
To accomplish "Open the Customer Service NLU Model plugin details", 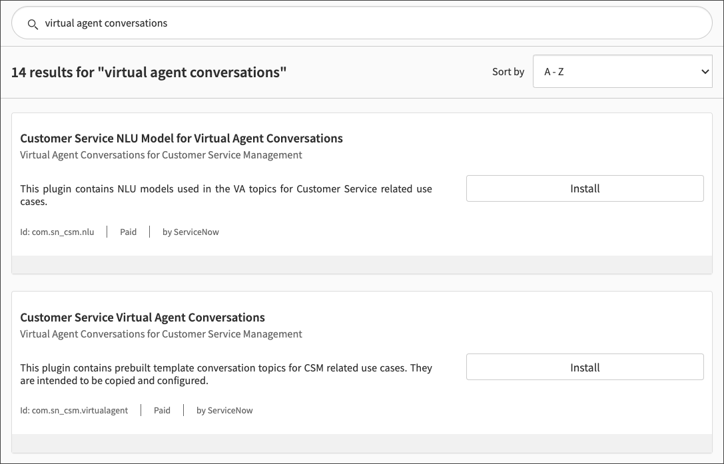I will pos(181,138).
